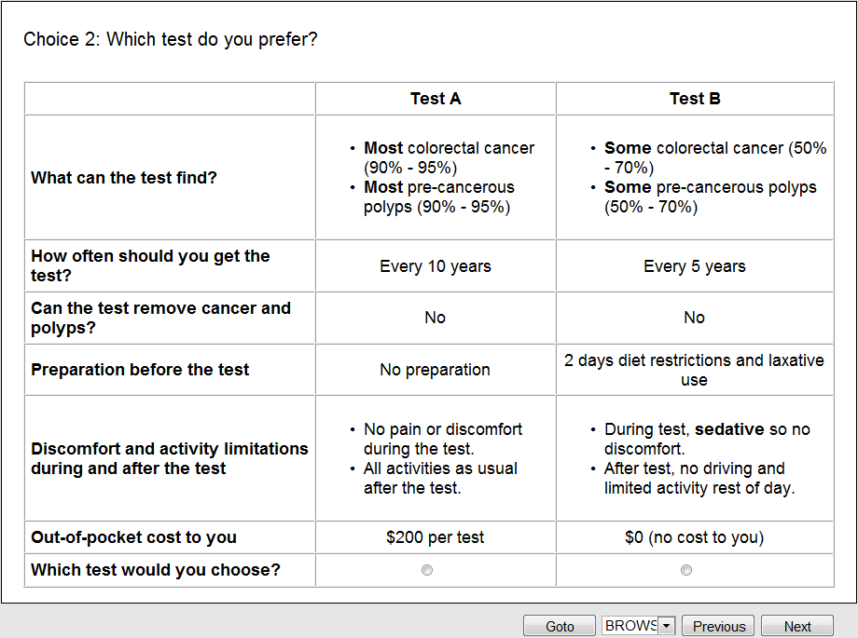Go back with the Previous button
Image resolution: width=858 pixels, height=638 pixels.
point(718,626)
